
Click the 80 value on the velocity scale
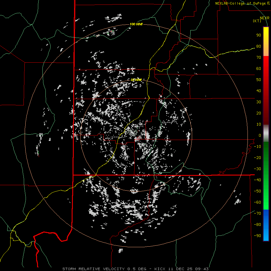coord(259,46)
